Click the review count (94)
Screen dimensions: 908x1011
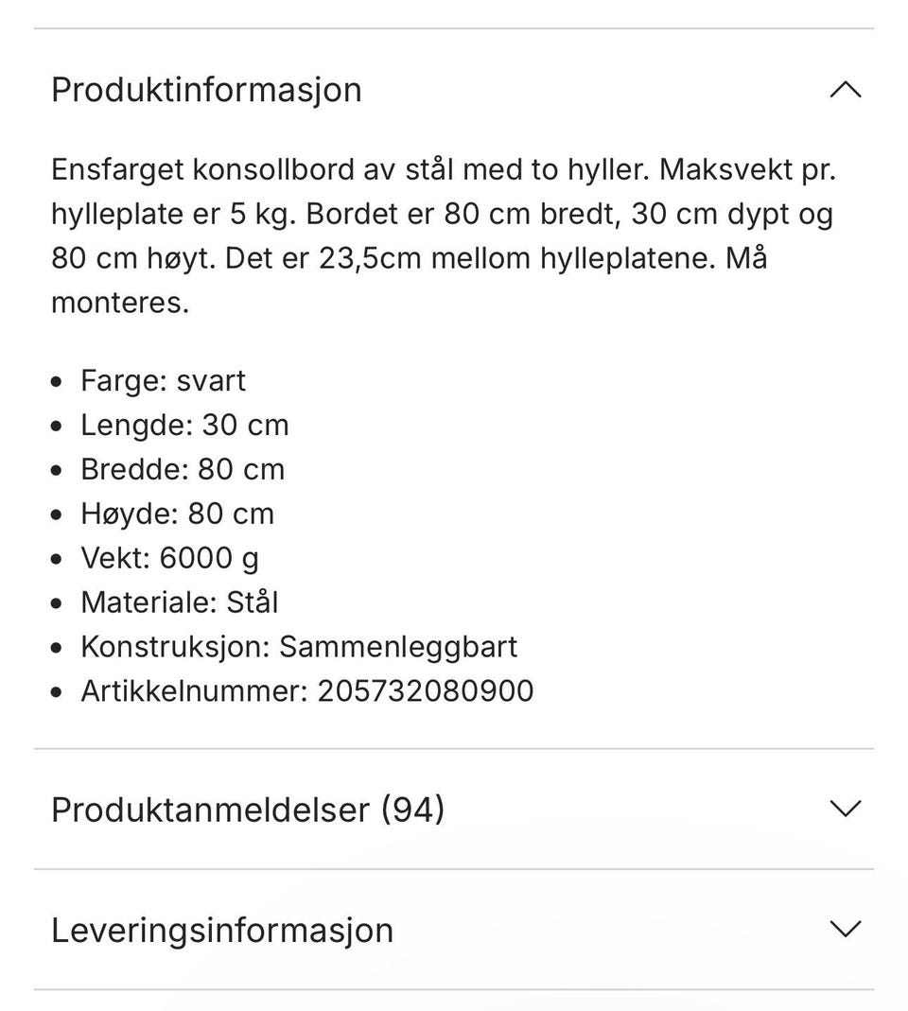point(412,810)
